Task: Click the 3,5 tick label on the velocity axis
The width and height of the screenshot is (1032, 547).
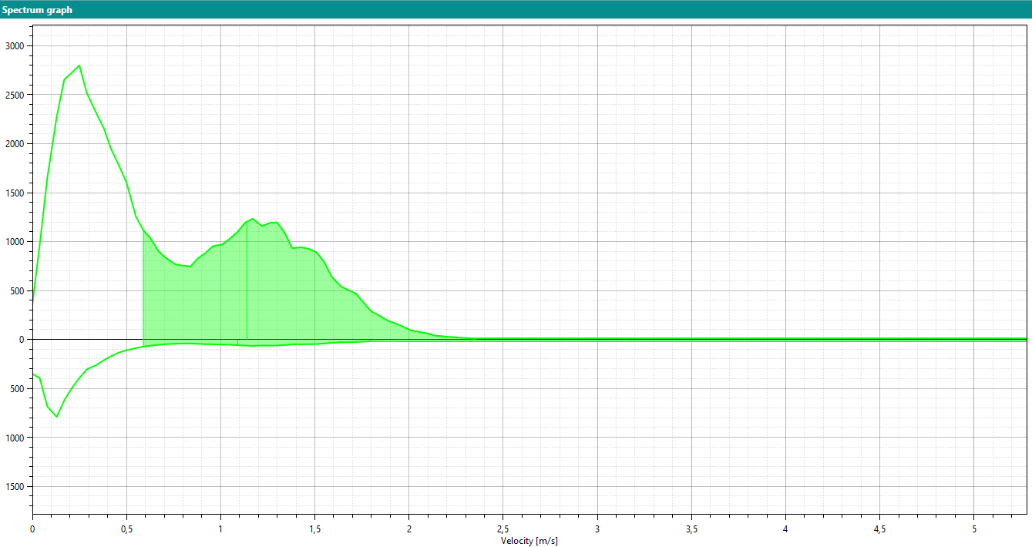Action: pyautogui.click(x=691, y=529)
